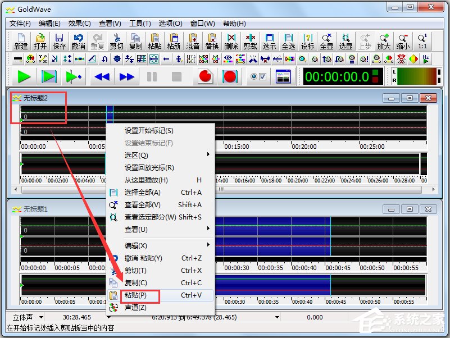The height and width of the screenshot is (338, 450).
Task: Click the play selection button
Action: click(x=49, y=76)
